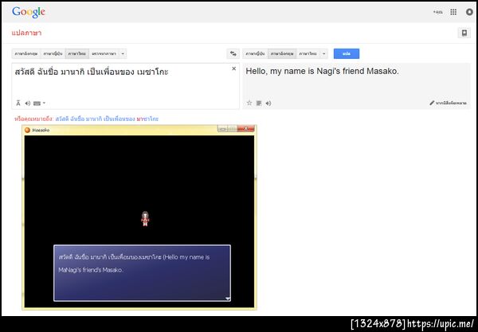The width and height of the screenshot is (478, 332).
Task: Click the blue Translate button
Action: [x=347, y=53]
